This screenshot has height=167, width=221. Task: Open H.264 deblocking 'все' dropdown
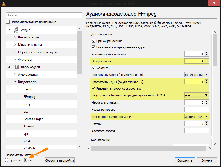[x=196, y=95]
